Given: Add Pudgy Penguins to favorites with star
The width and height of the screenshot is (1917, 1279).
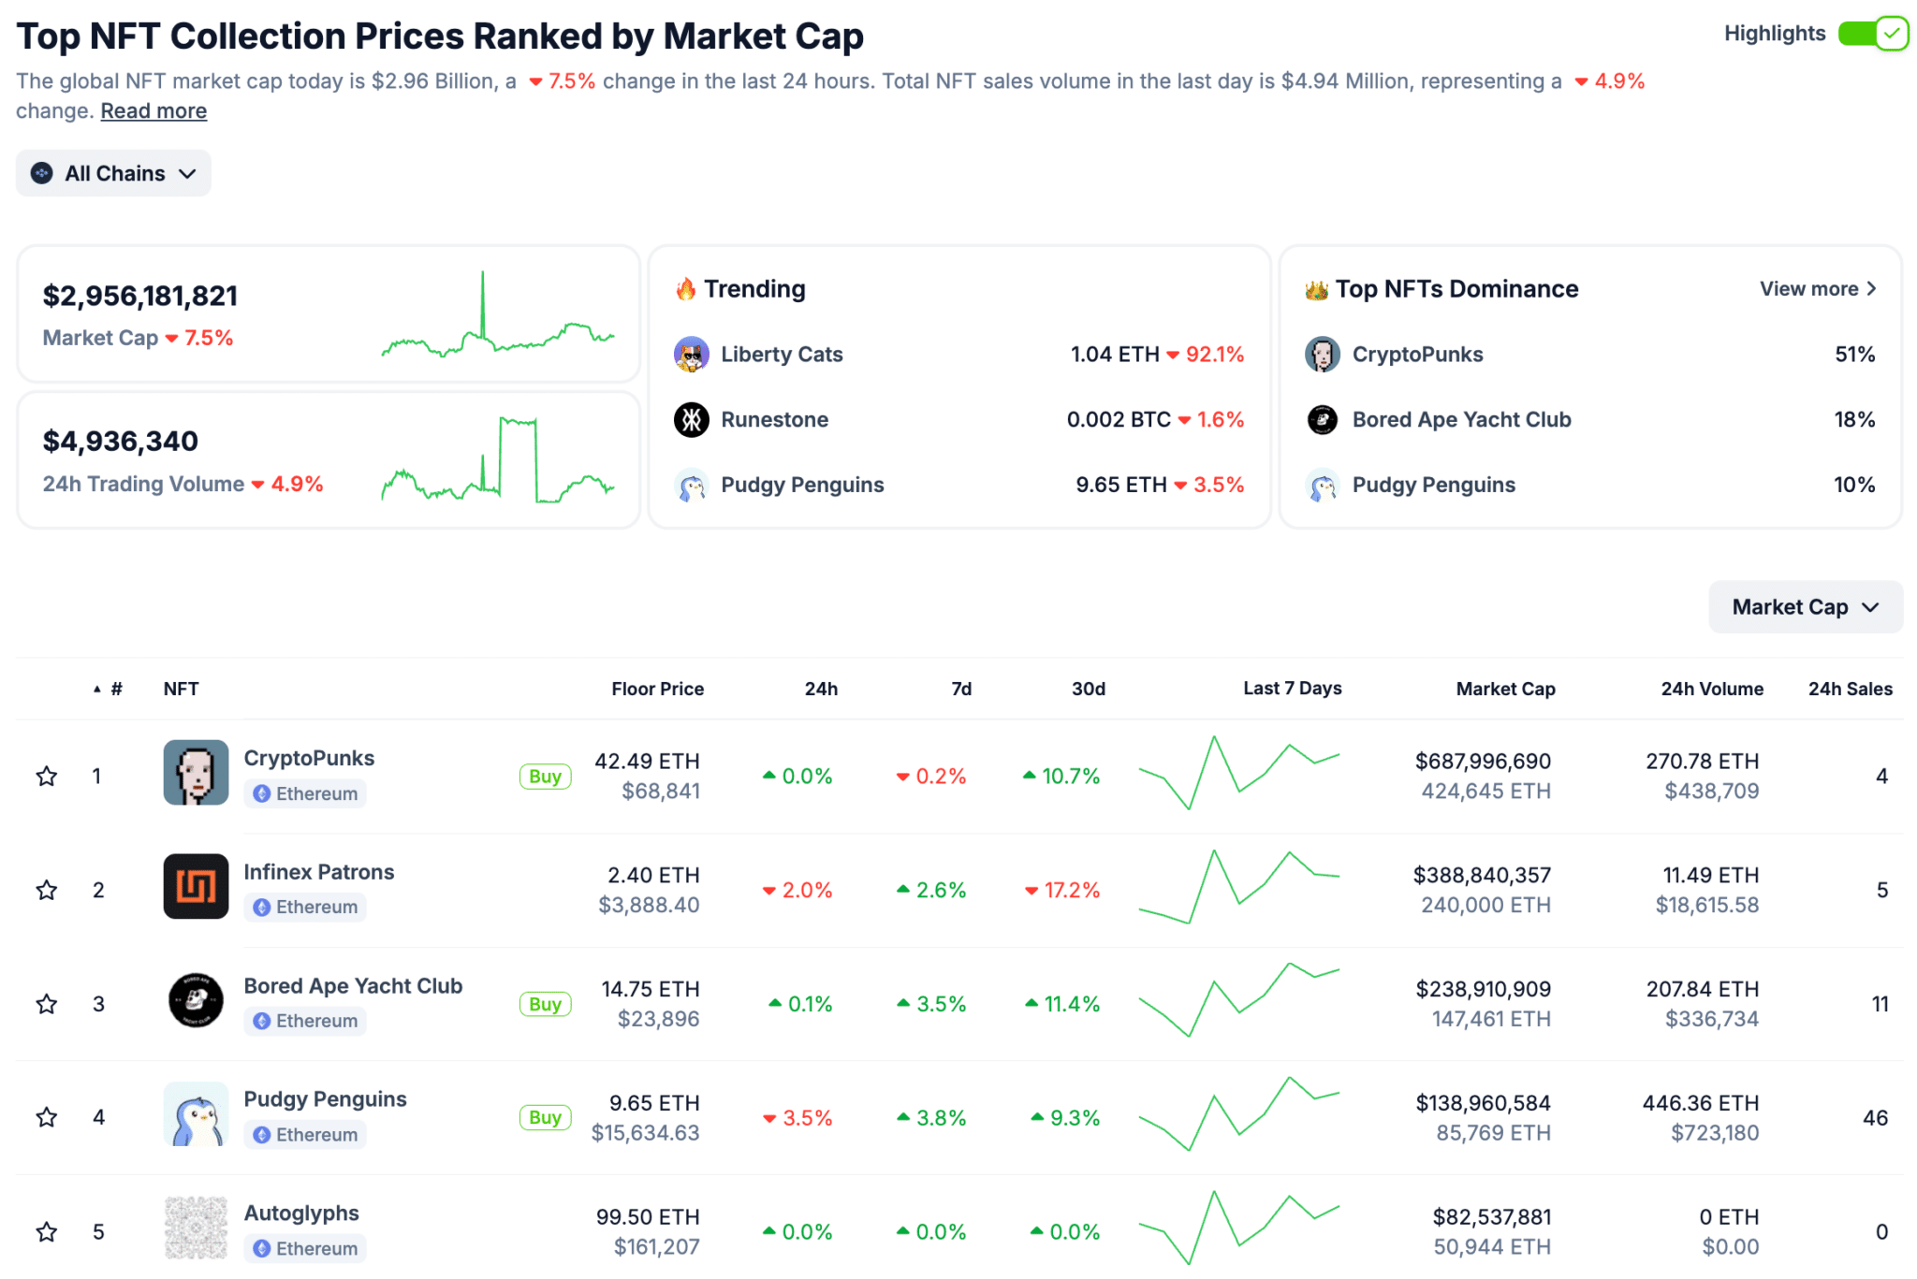Looking at the screenshot, I should 47,1117.
